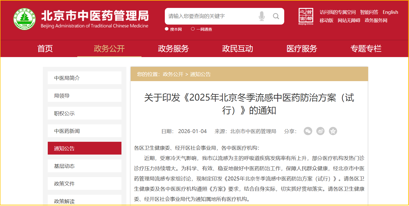Share article via WeChat icon

pyautogui.click(x=308, y=131)
